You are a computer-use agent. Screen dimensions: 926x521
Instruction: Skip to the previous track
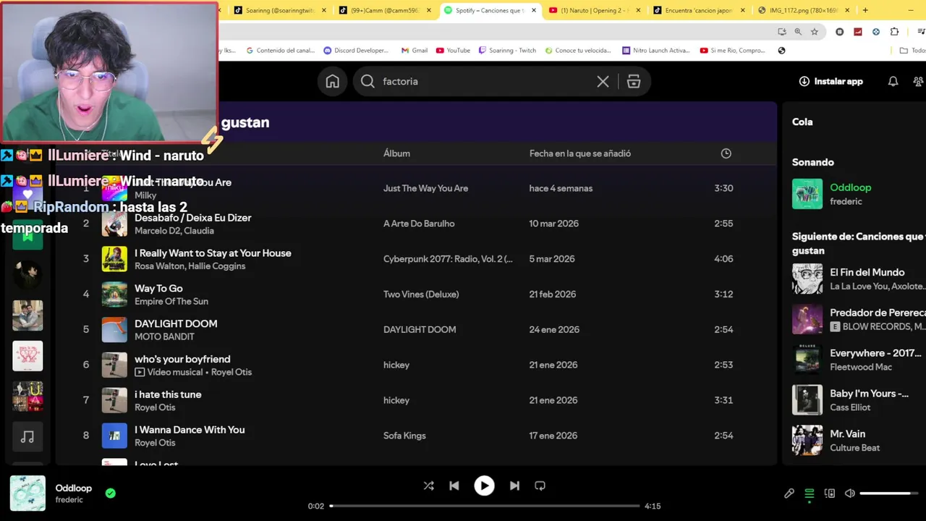point(454,486)
